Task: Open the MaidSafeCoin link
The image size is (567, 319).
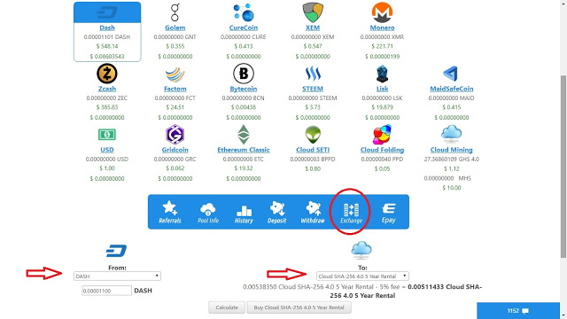Action: click(x=451, y=89)
